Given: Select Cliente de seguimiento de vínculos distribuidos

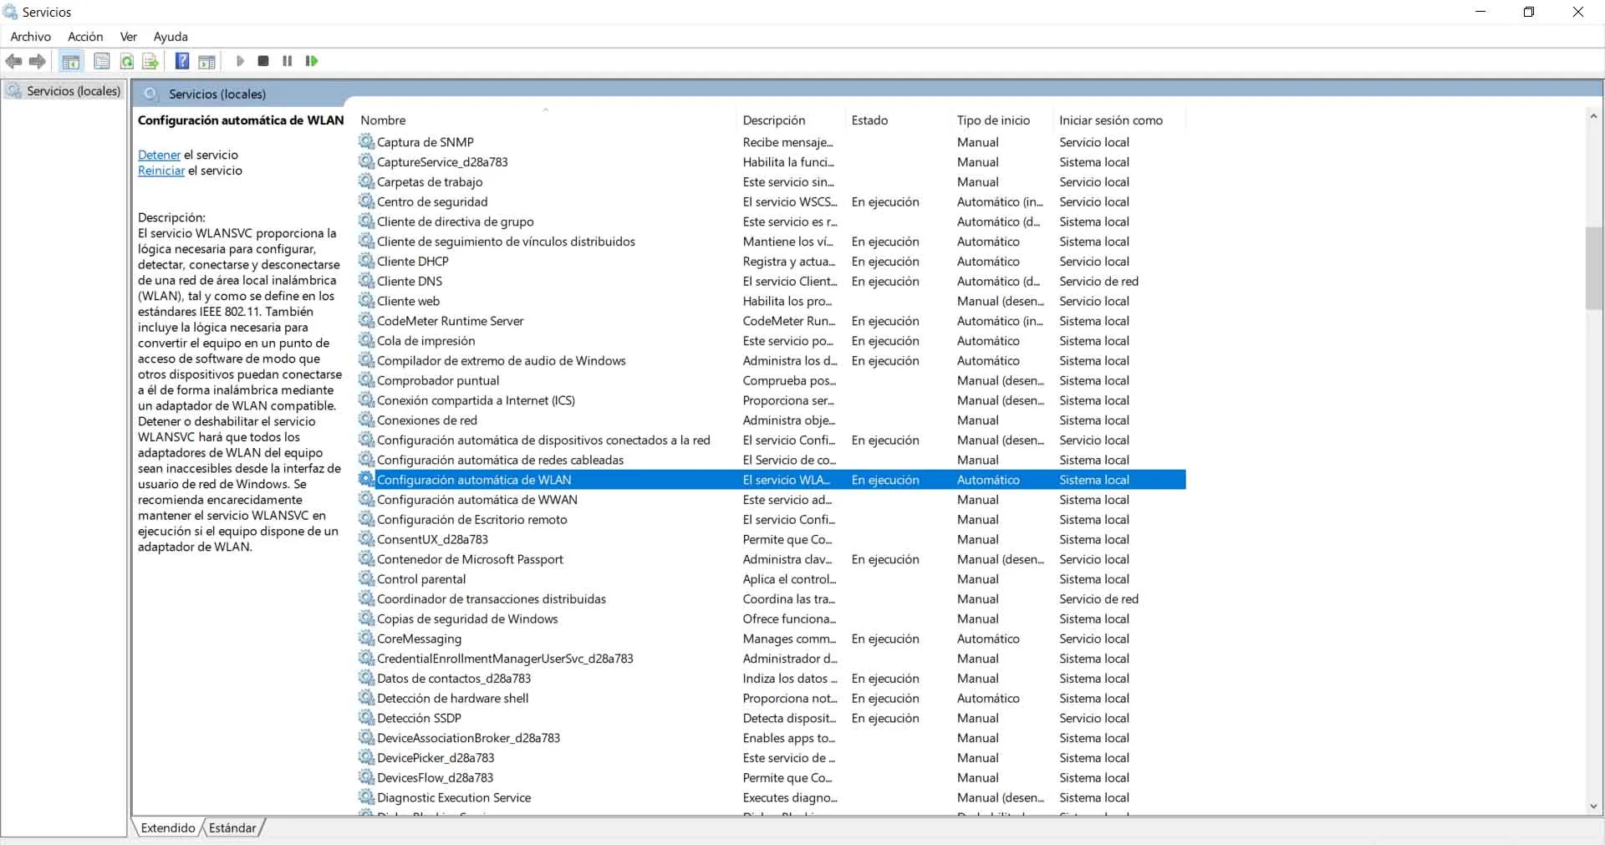Looking at the screenshot, I should click(771, 242).
